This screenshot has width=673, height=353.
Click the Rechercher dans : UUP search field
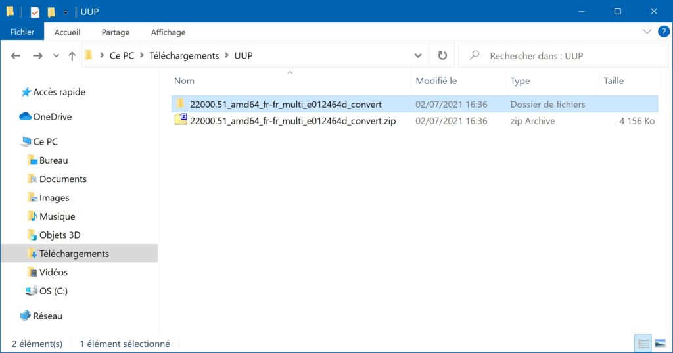click(x=563, y=56)
